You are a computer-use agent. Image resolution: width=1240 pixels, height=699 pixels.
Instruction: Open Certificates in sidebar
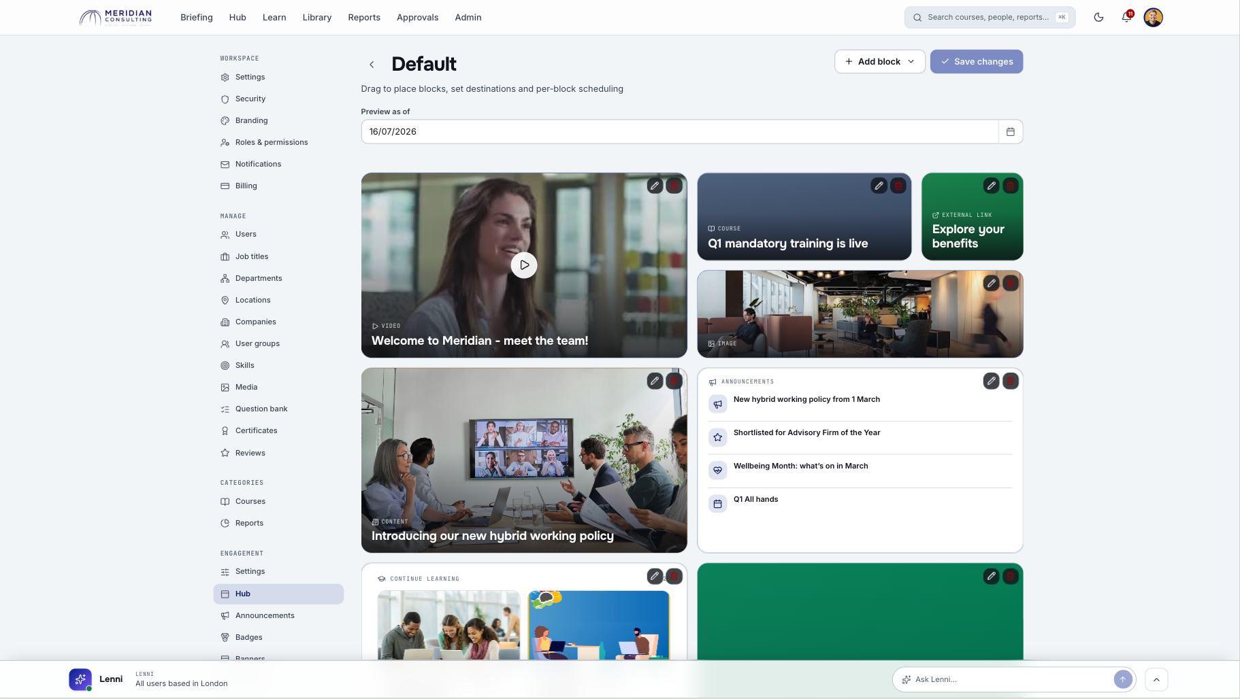point(278,431)
